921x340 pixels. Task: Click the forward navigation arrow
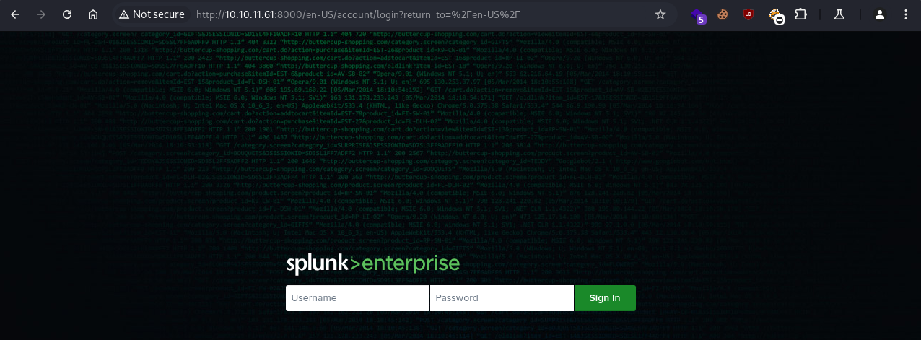pyautogui.click(x=41, y=14)
